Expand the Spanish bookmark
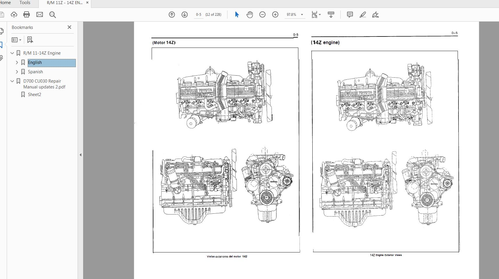The height and width of the screenshot is (279, 499). pos(17,72)
